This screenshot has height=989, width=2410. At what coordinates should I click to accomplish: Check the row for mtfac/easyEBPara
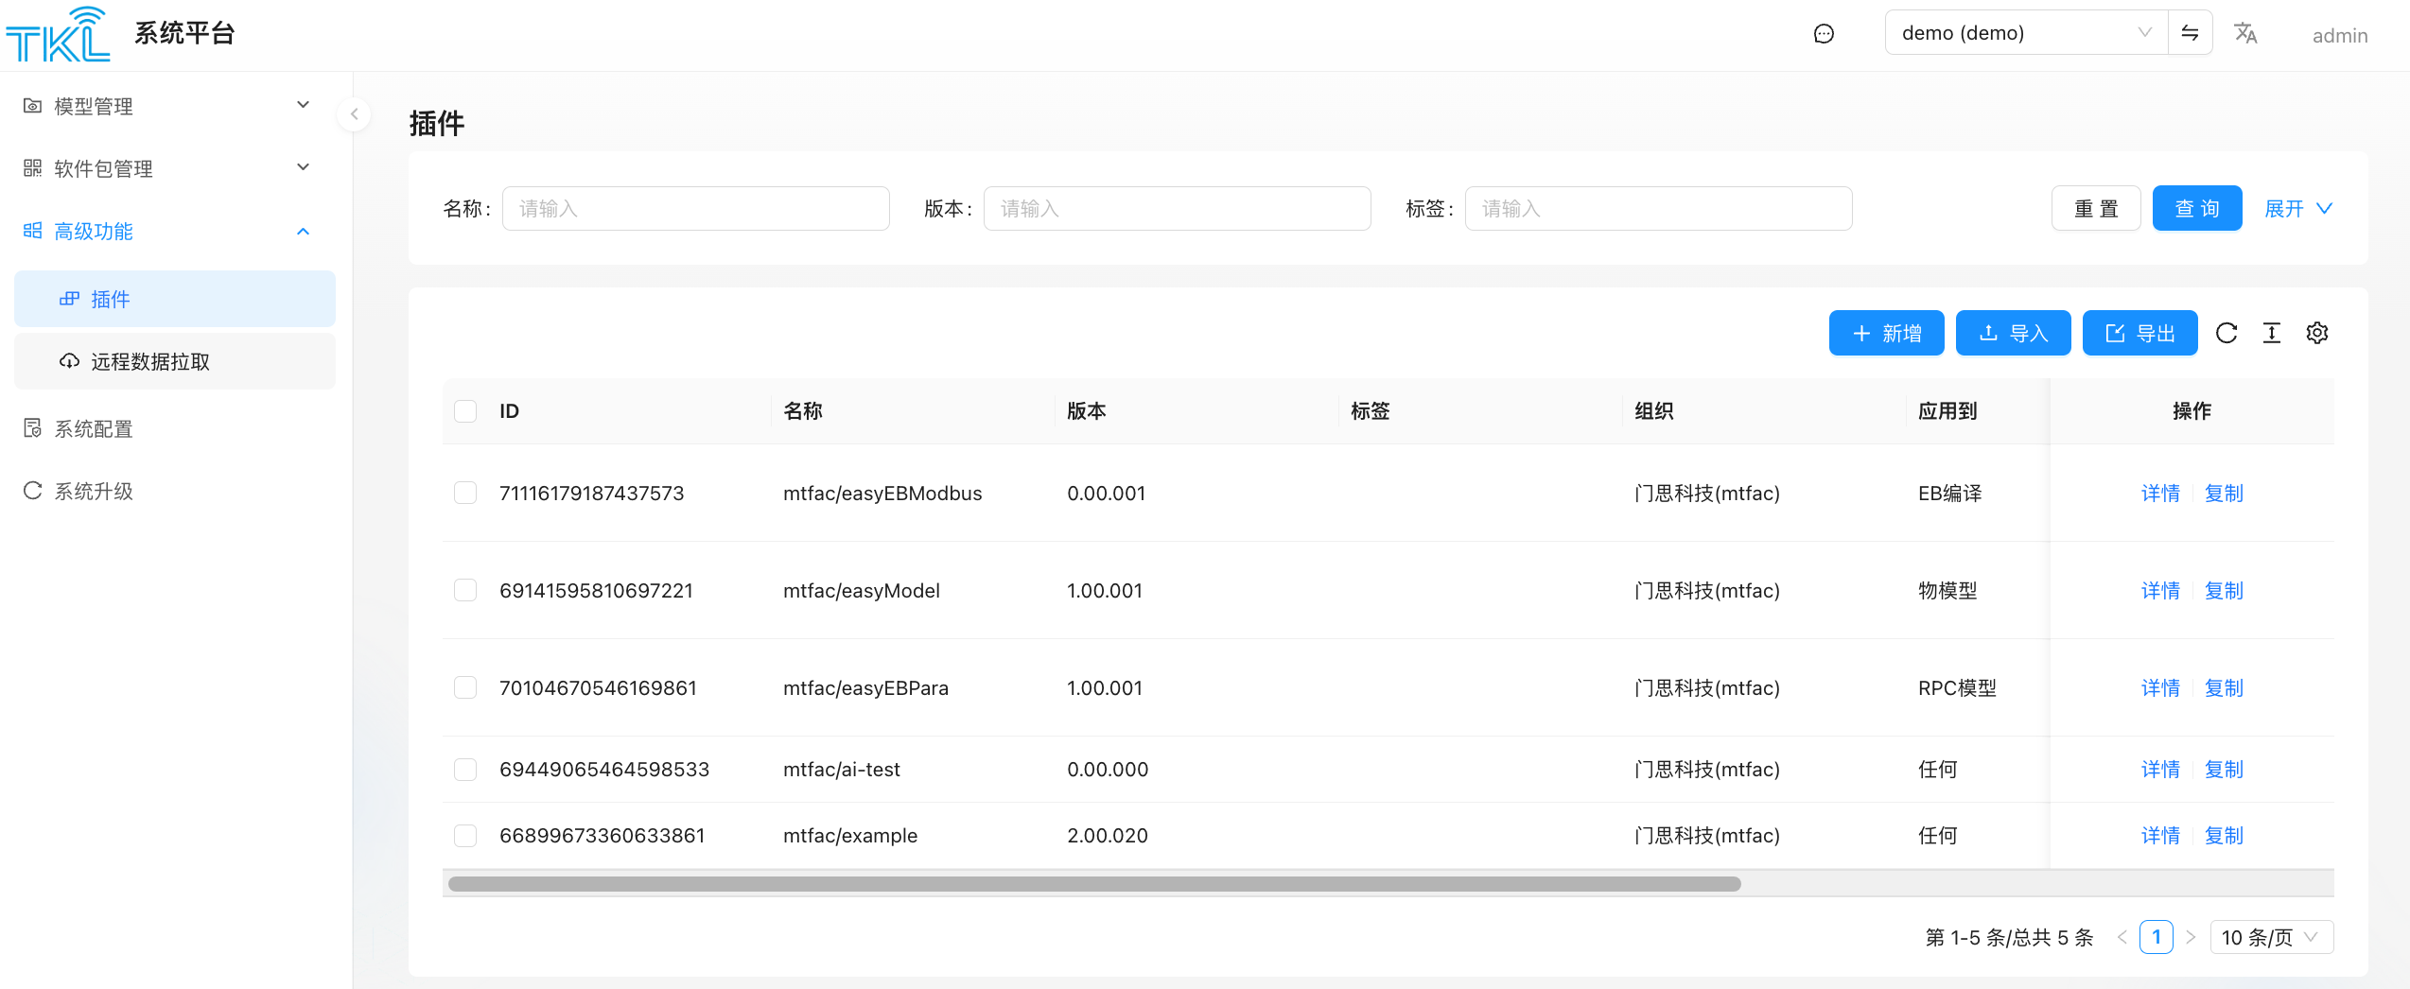pyautogui.click(x=465, y=687)
